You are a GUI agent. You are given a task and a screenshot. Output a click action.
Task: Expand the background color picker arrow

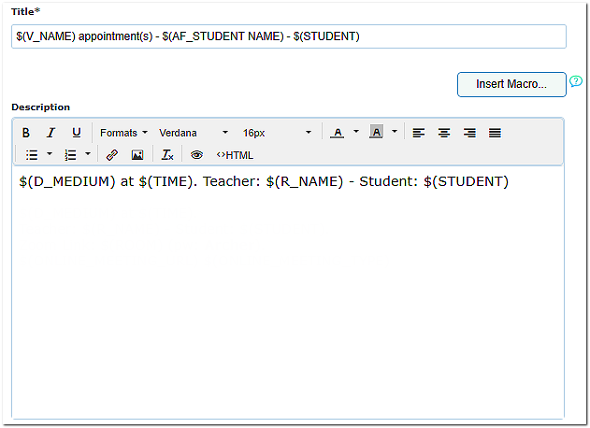(395, 133)
